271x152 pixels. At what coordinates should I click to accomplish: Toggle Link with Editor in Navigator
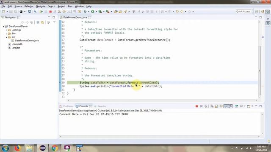click(x=42, y=22)
